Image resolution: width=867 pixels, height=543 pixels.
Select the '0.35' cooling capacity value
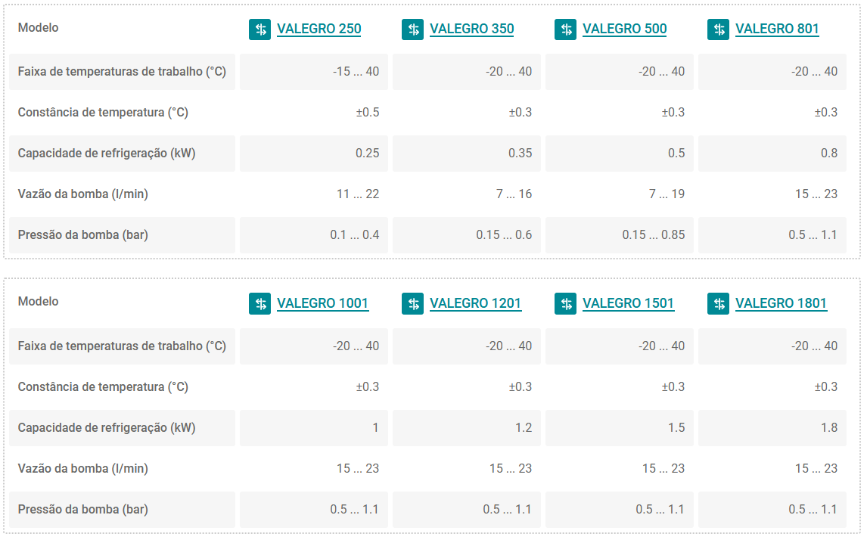(x=521, y=154)
